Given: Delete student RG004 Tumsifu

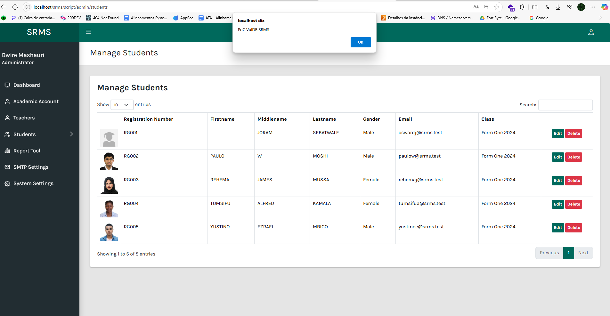Looking at the screenshot, I should 573,204.
